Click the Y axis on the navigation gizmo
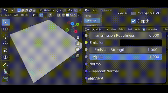Screen dimensions: 168x93 coord(78,24)
